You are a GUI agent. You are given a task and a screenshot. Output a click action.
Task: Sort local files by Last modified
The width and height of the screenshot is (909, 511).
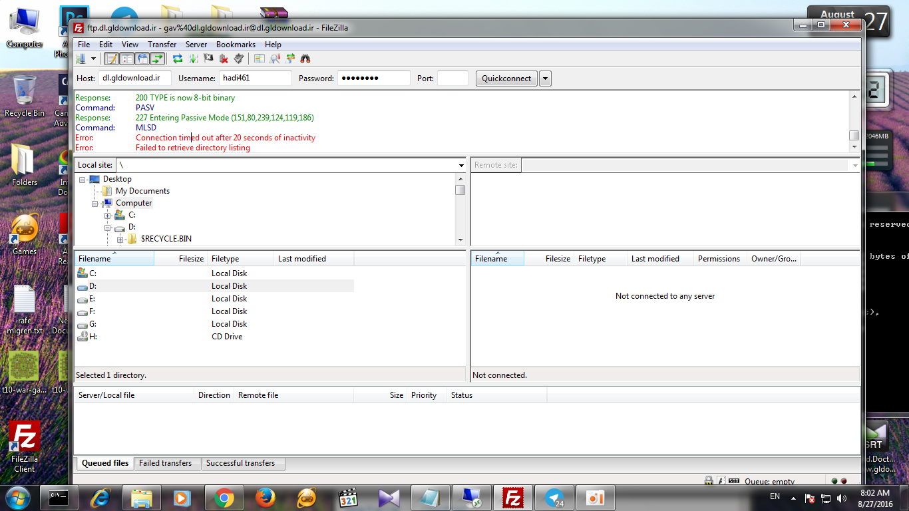pos(314,259)
